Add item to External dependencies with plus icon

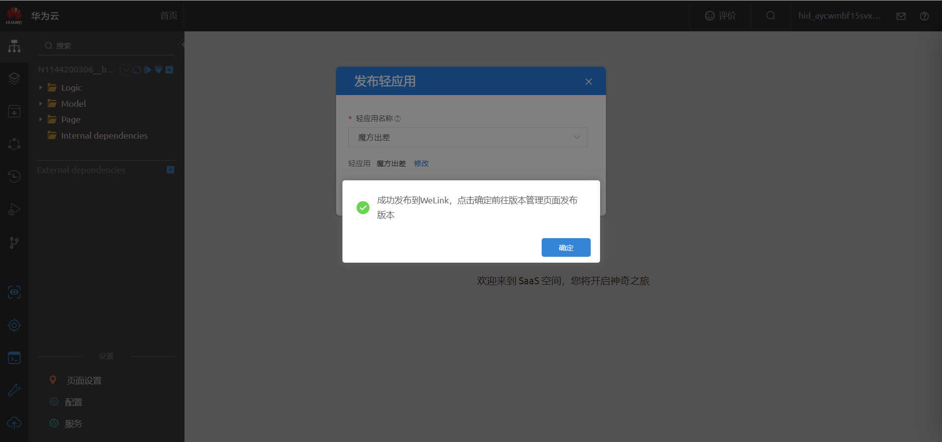[x=170, y=170]
